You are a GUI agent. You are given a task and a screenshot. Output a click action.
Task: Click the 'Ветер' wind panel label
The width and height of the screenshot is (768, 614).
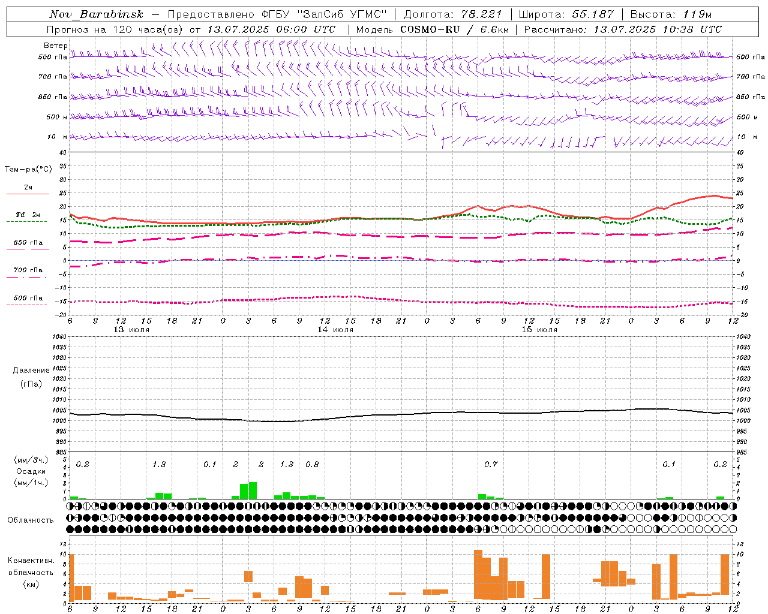55,46
